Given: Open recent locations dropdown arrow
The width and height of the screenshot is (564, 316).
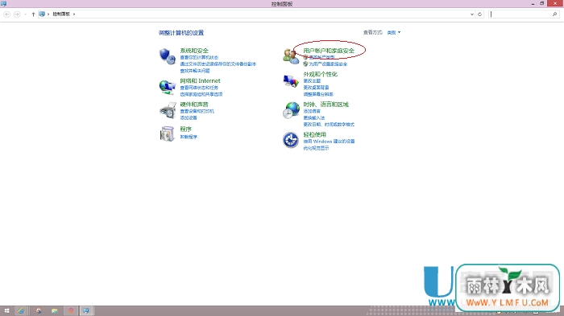Looking at the screenshot, I should coord(26,14).
